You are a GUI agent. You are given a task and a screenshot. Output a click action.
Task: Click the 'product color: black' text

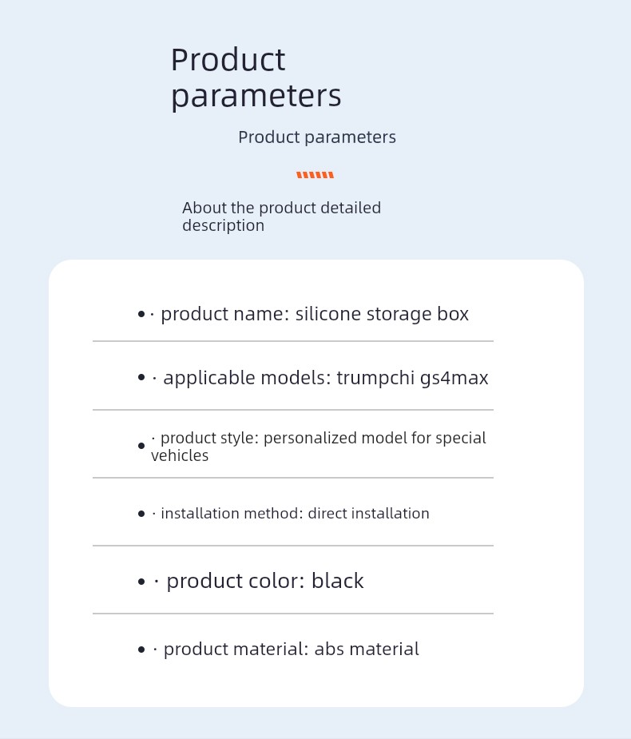click(264, 582)
